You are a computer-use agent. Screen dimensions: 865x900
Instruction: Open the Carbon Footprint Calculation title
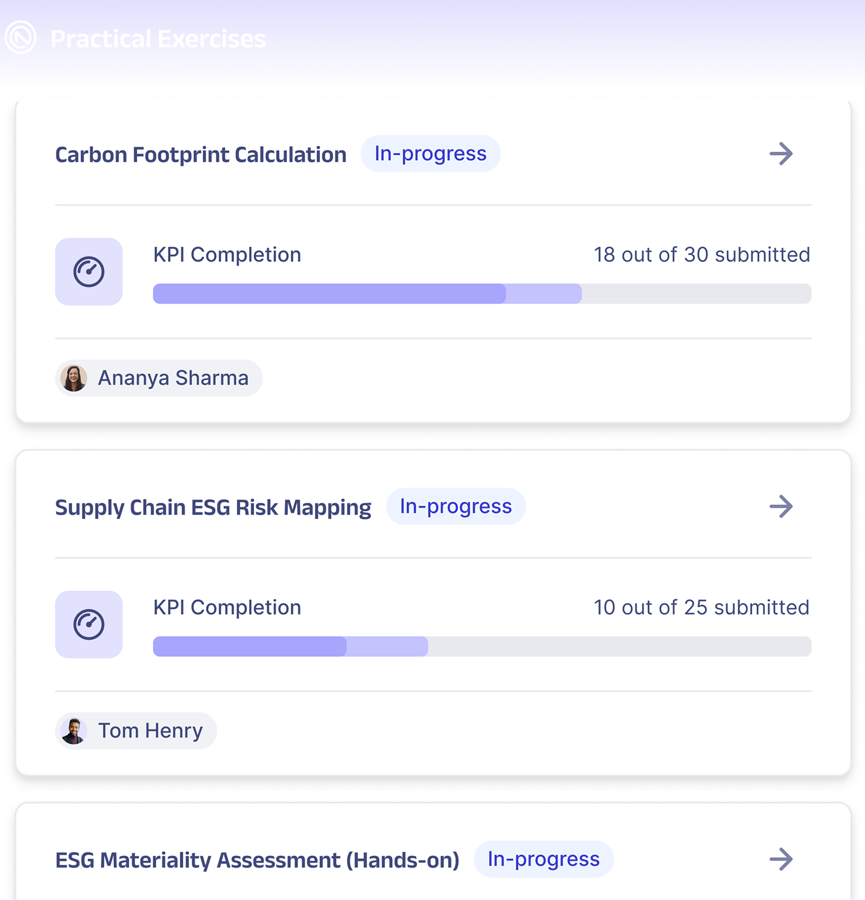click(x=201, y=155)
